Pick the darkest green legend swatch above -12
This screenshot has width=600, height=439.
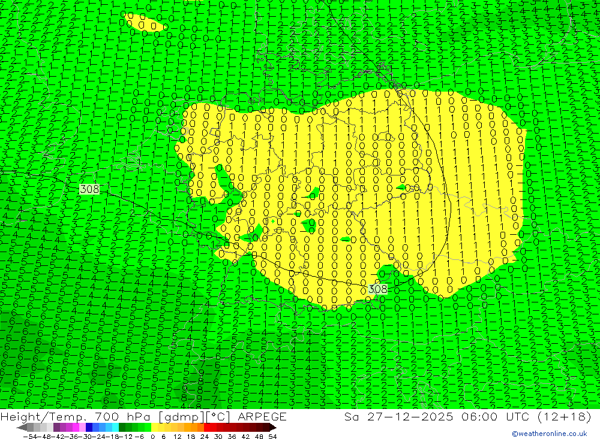coord(122,428)
